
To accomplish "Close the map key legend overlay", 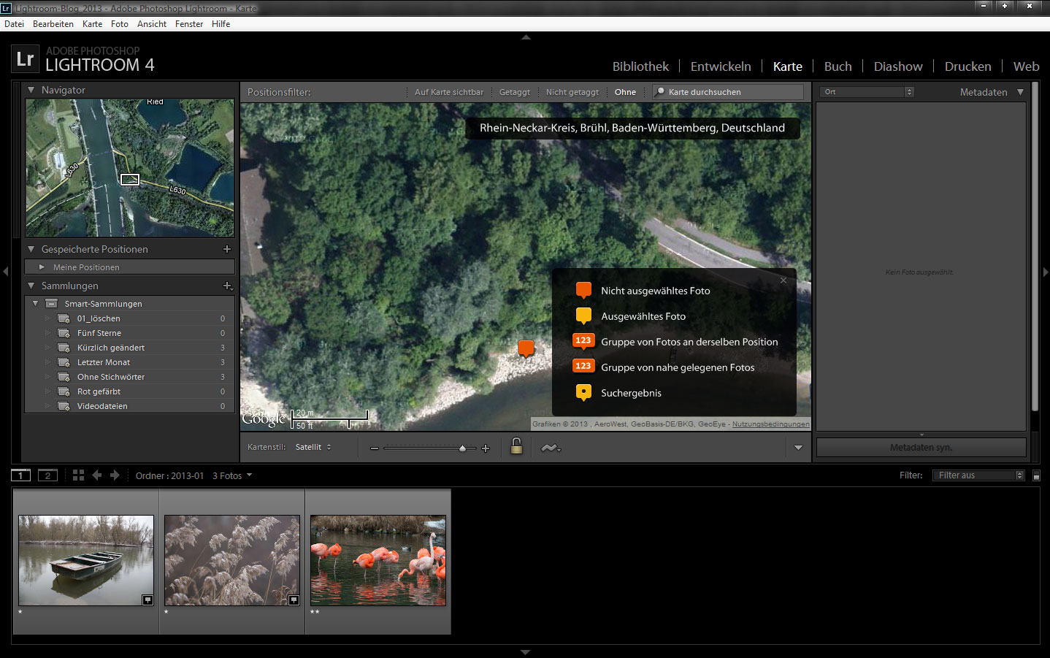I will tap(783, 280).
